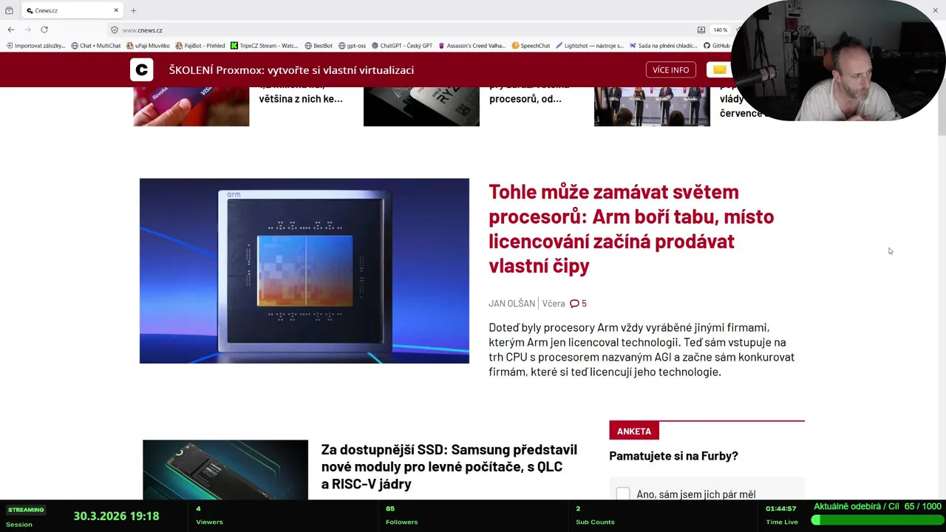
Task: Click the ANKETA section label
Action: (x=634, y=431)
